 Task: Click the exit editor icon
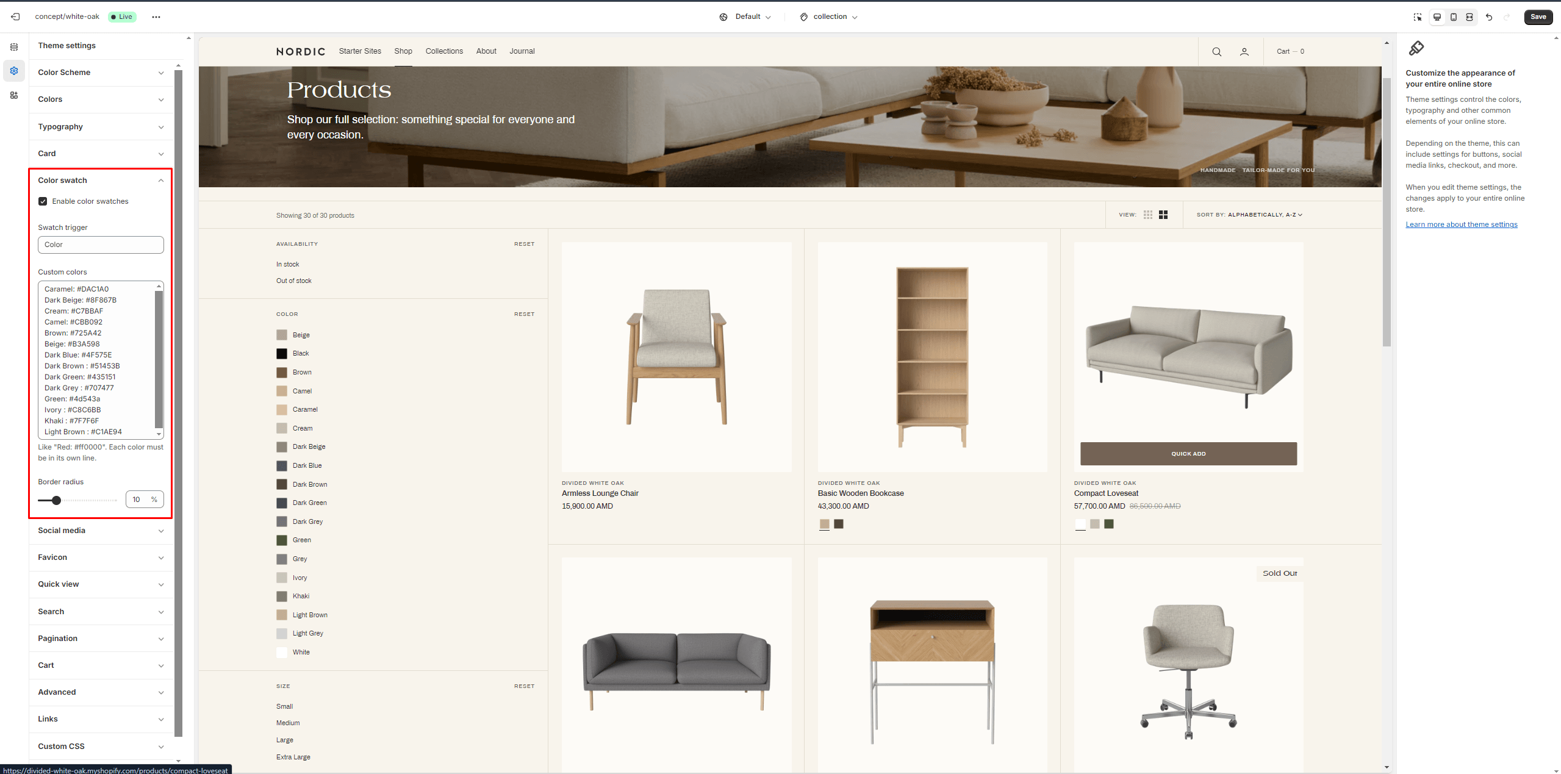coord(15,16)
